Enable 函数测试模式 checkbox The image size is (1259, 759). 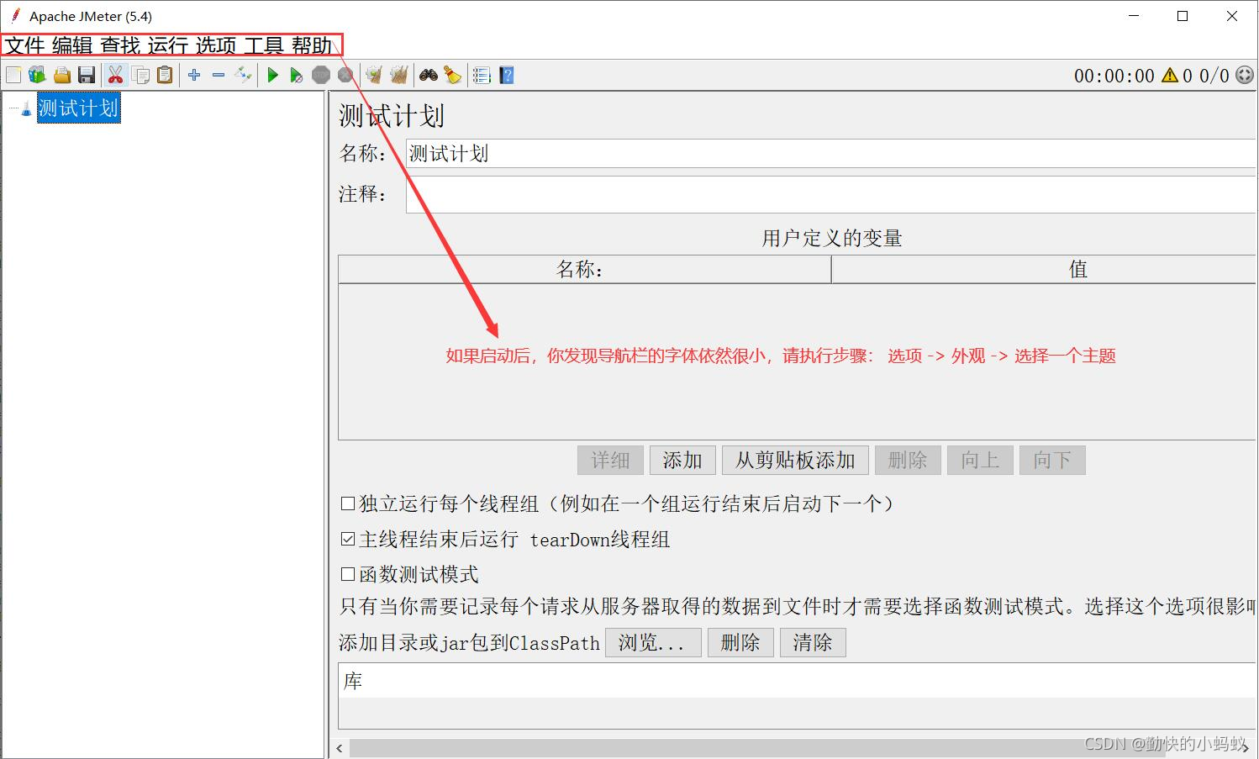coord(348,574)
